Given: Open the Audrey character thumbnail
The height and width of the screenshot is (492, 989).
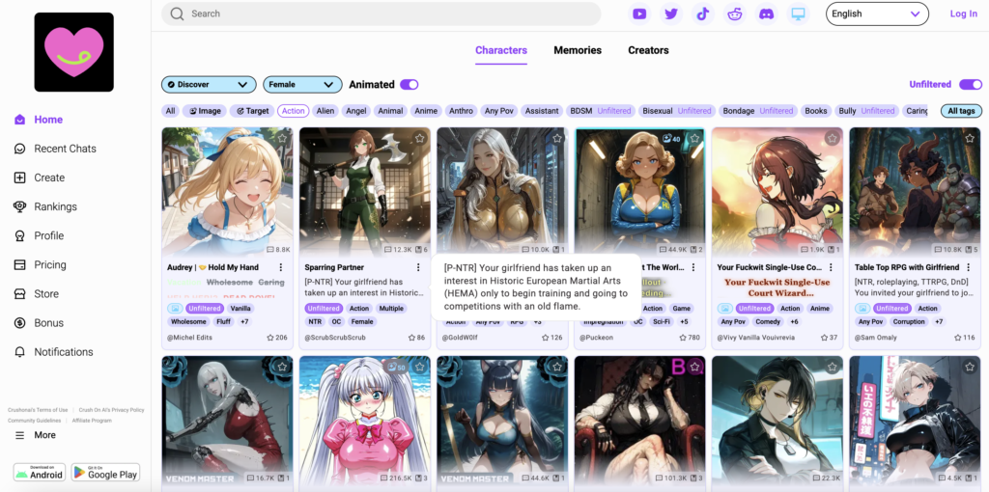Looking at the screenshot, I should (227, 192).
